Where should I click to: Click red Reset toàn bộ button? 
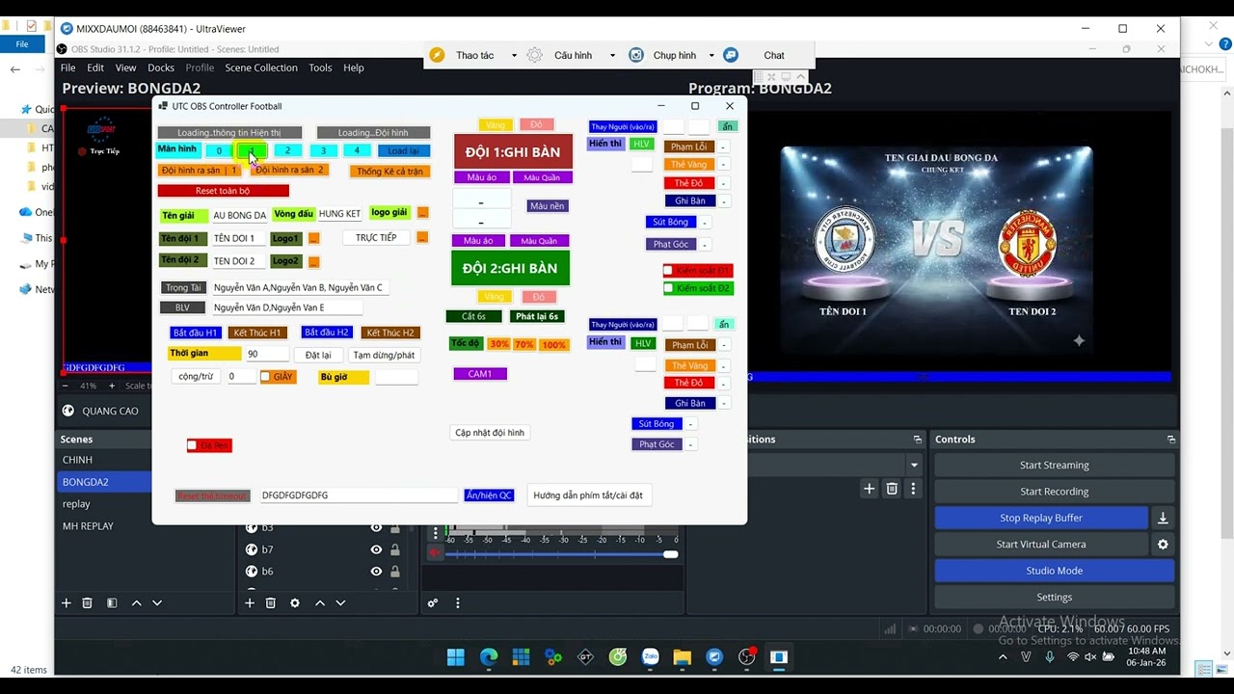click(x=223, y=191)
